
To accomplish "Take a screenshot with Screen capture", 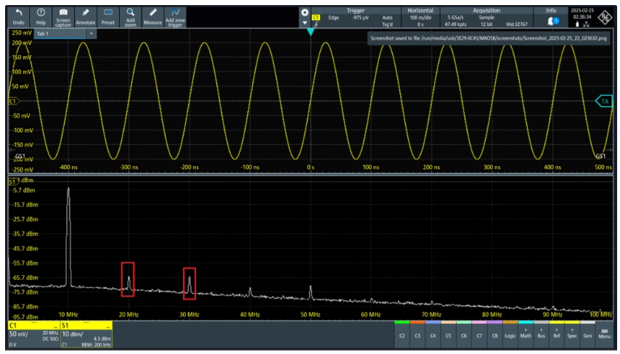I will click(x=63, y=16).
